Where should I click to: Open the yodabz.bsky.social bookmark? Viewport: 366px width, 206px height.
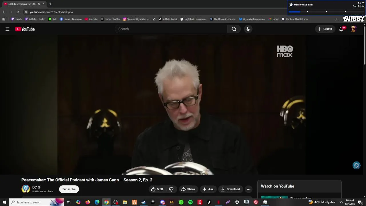(252, 19)
